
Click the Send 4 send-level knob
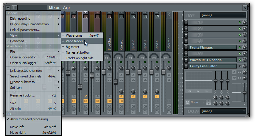coord(157,92)
